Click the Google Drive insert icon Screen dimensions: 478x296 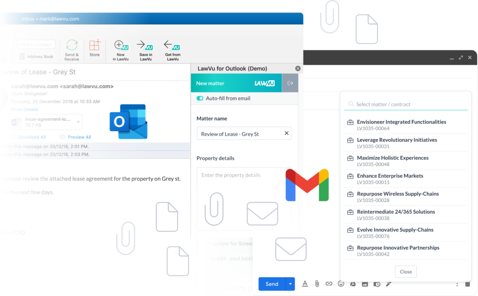click(353, 284)
